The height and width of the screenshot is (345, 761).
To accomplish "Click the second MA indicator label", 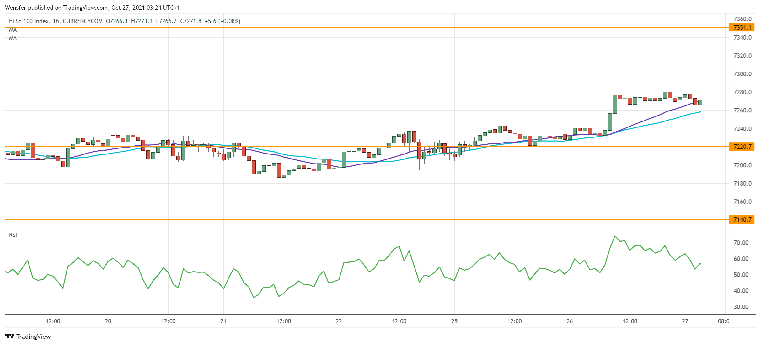I will coord(13,38).
